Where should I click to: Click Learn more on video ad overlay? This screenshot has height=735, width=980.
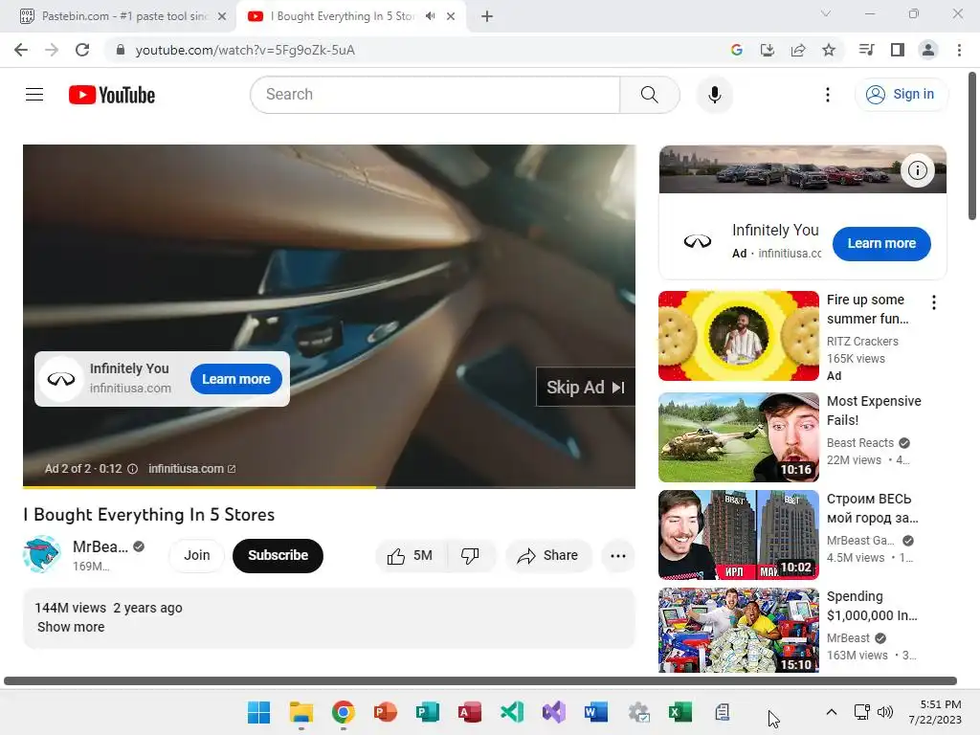point(236,379)
